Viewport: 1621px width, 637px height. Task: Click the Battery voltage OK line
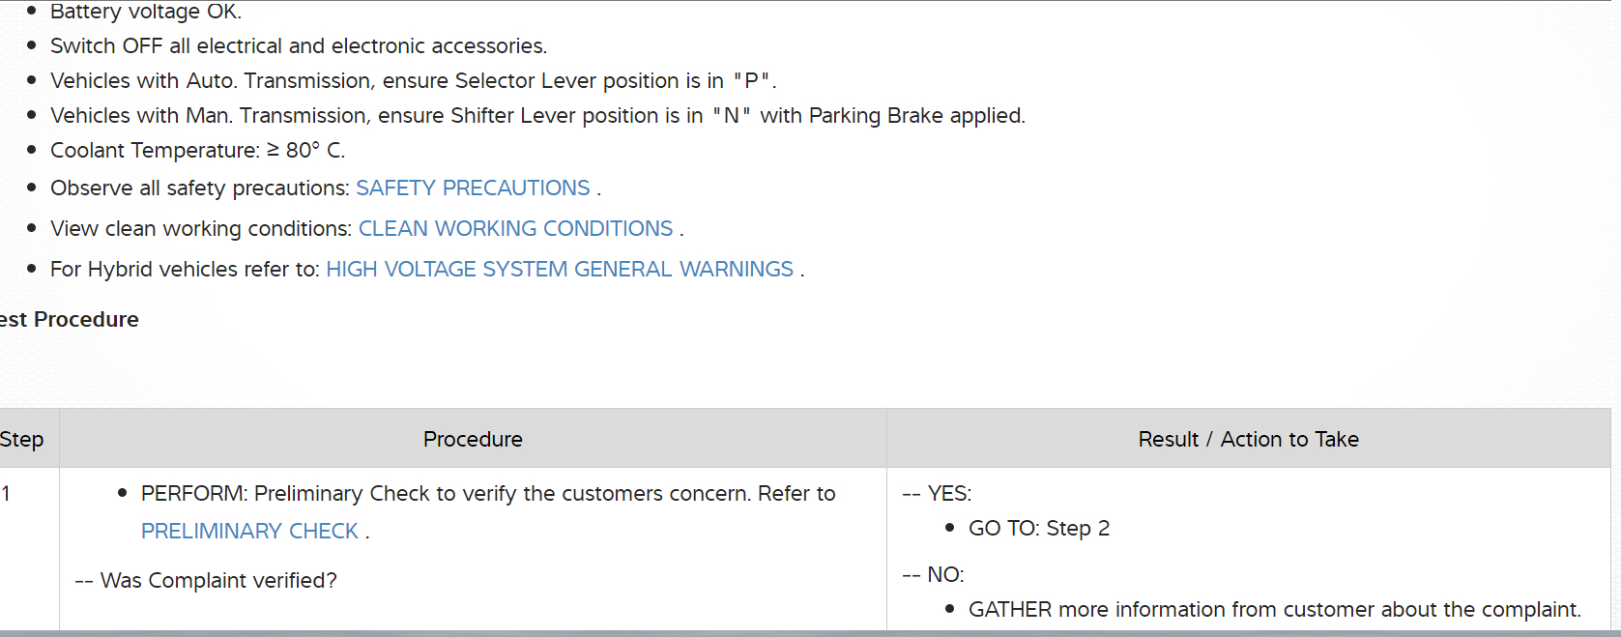(x=146, y=12)
